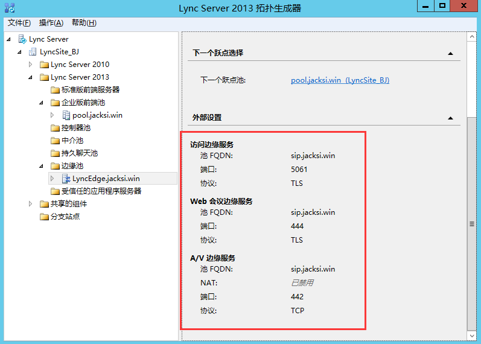This screenshot has height=344, width=481.
Task: Select the Lync Server root tree item
Action: pyautogui.click(x=48, y=39)
